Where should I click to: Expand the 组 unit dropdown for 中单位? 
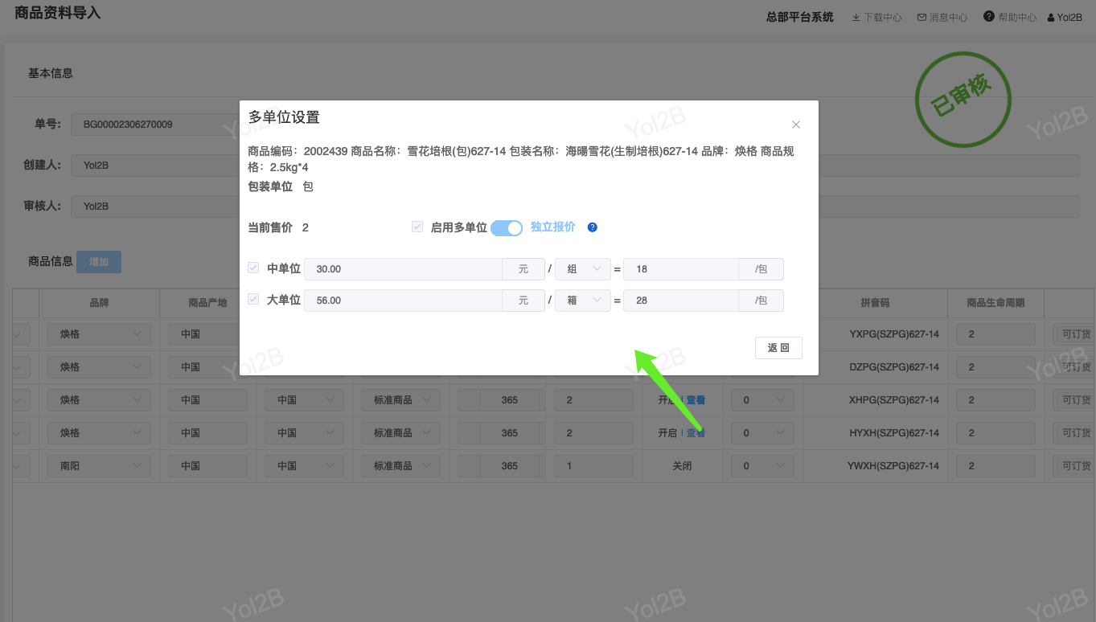point(583,269)
